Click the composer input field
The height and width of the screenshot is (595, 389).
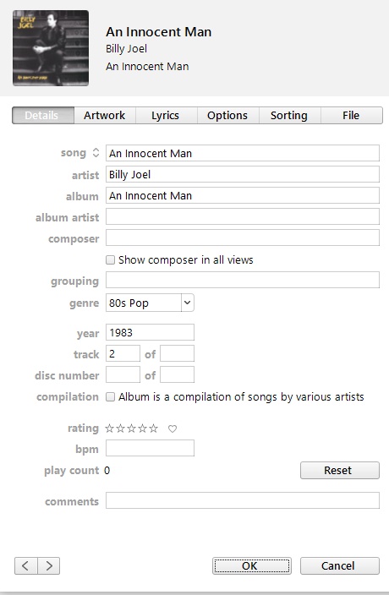click(243, 238)
